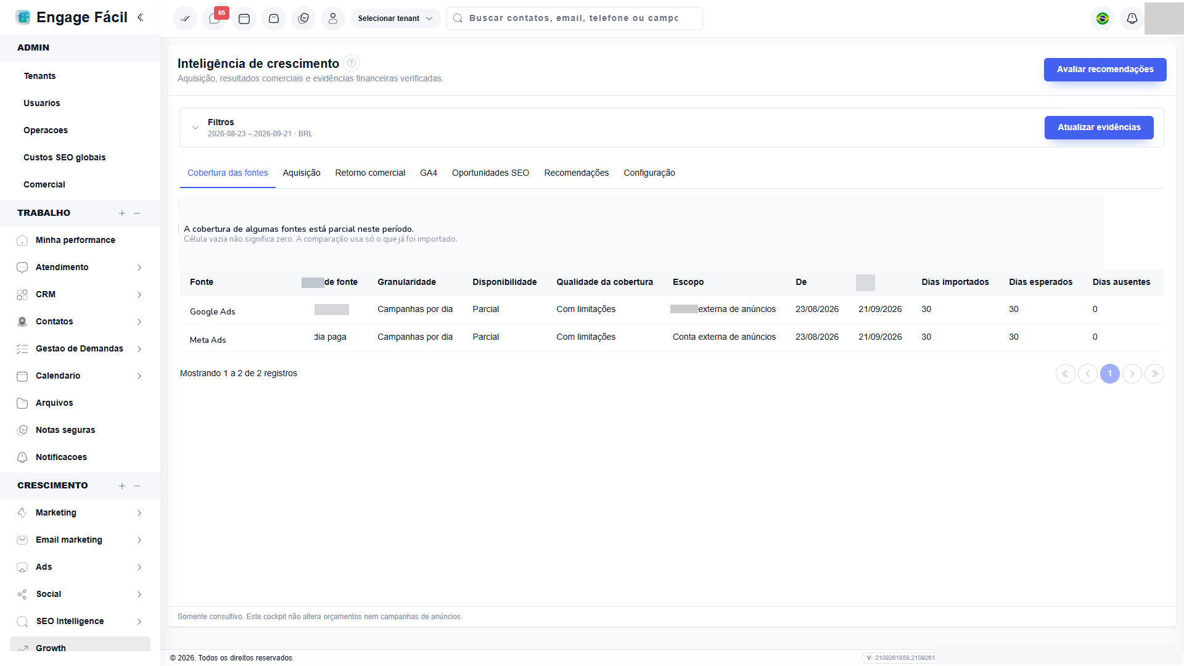1184x666 pixels.
Task: Go to the first page arrow
Action: coord(1066,374)
